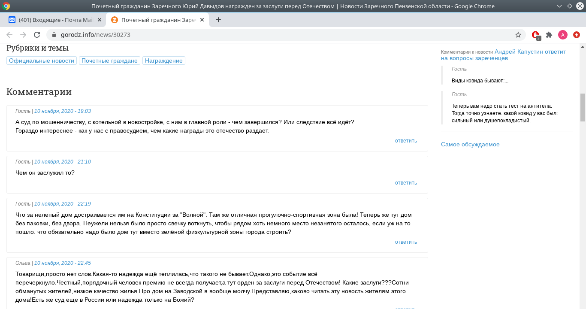Viewport: 586px width, 309px height.
Task: Open a new tab with plus
Action: (218, 20)
